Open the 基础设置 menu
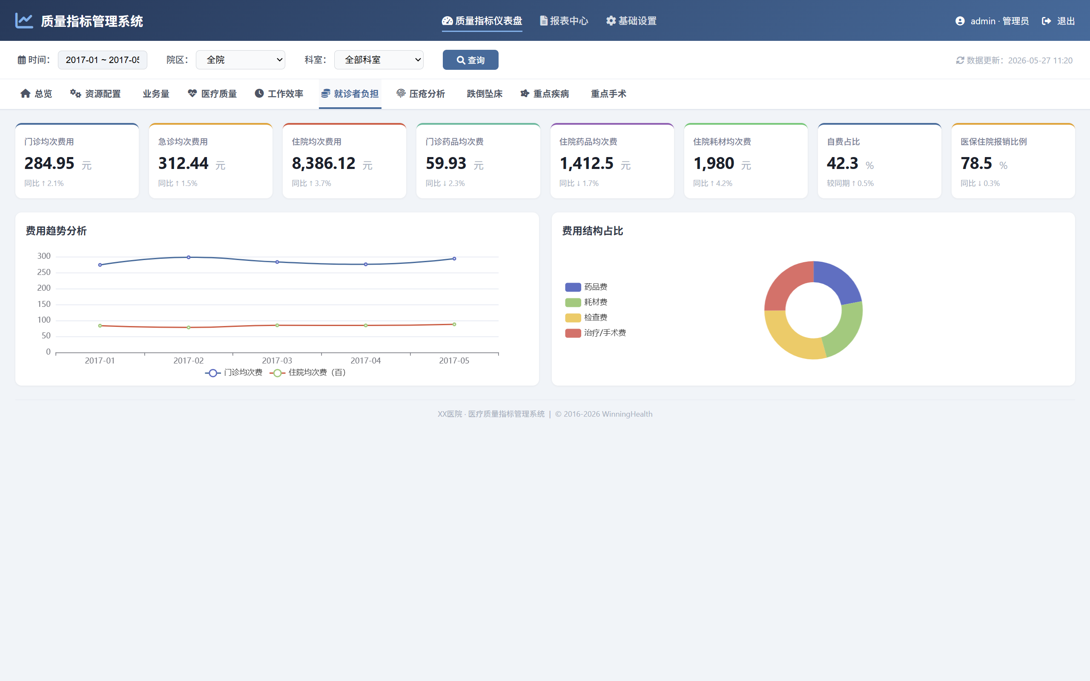 631,21
